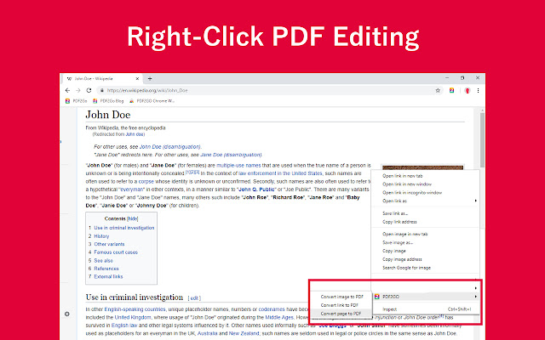Viewport: 545px width, 340px height.
Task: Jump to Other variants in Contents
Action: click(x=109, y=244)
